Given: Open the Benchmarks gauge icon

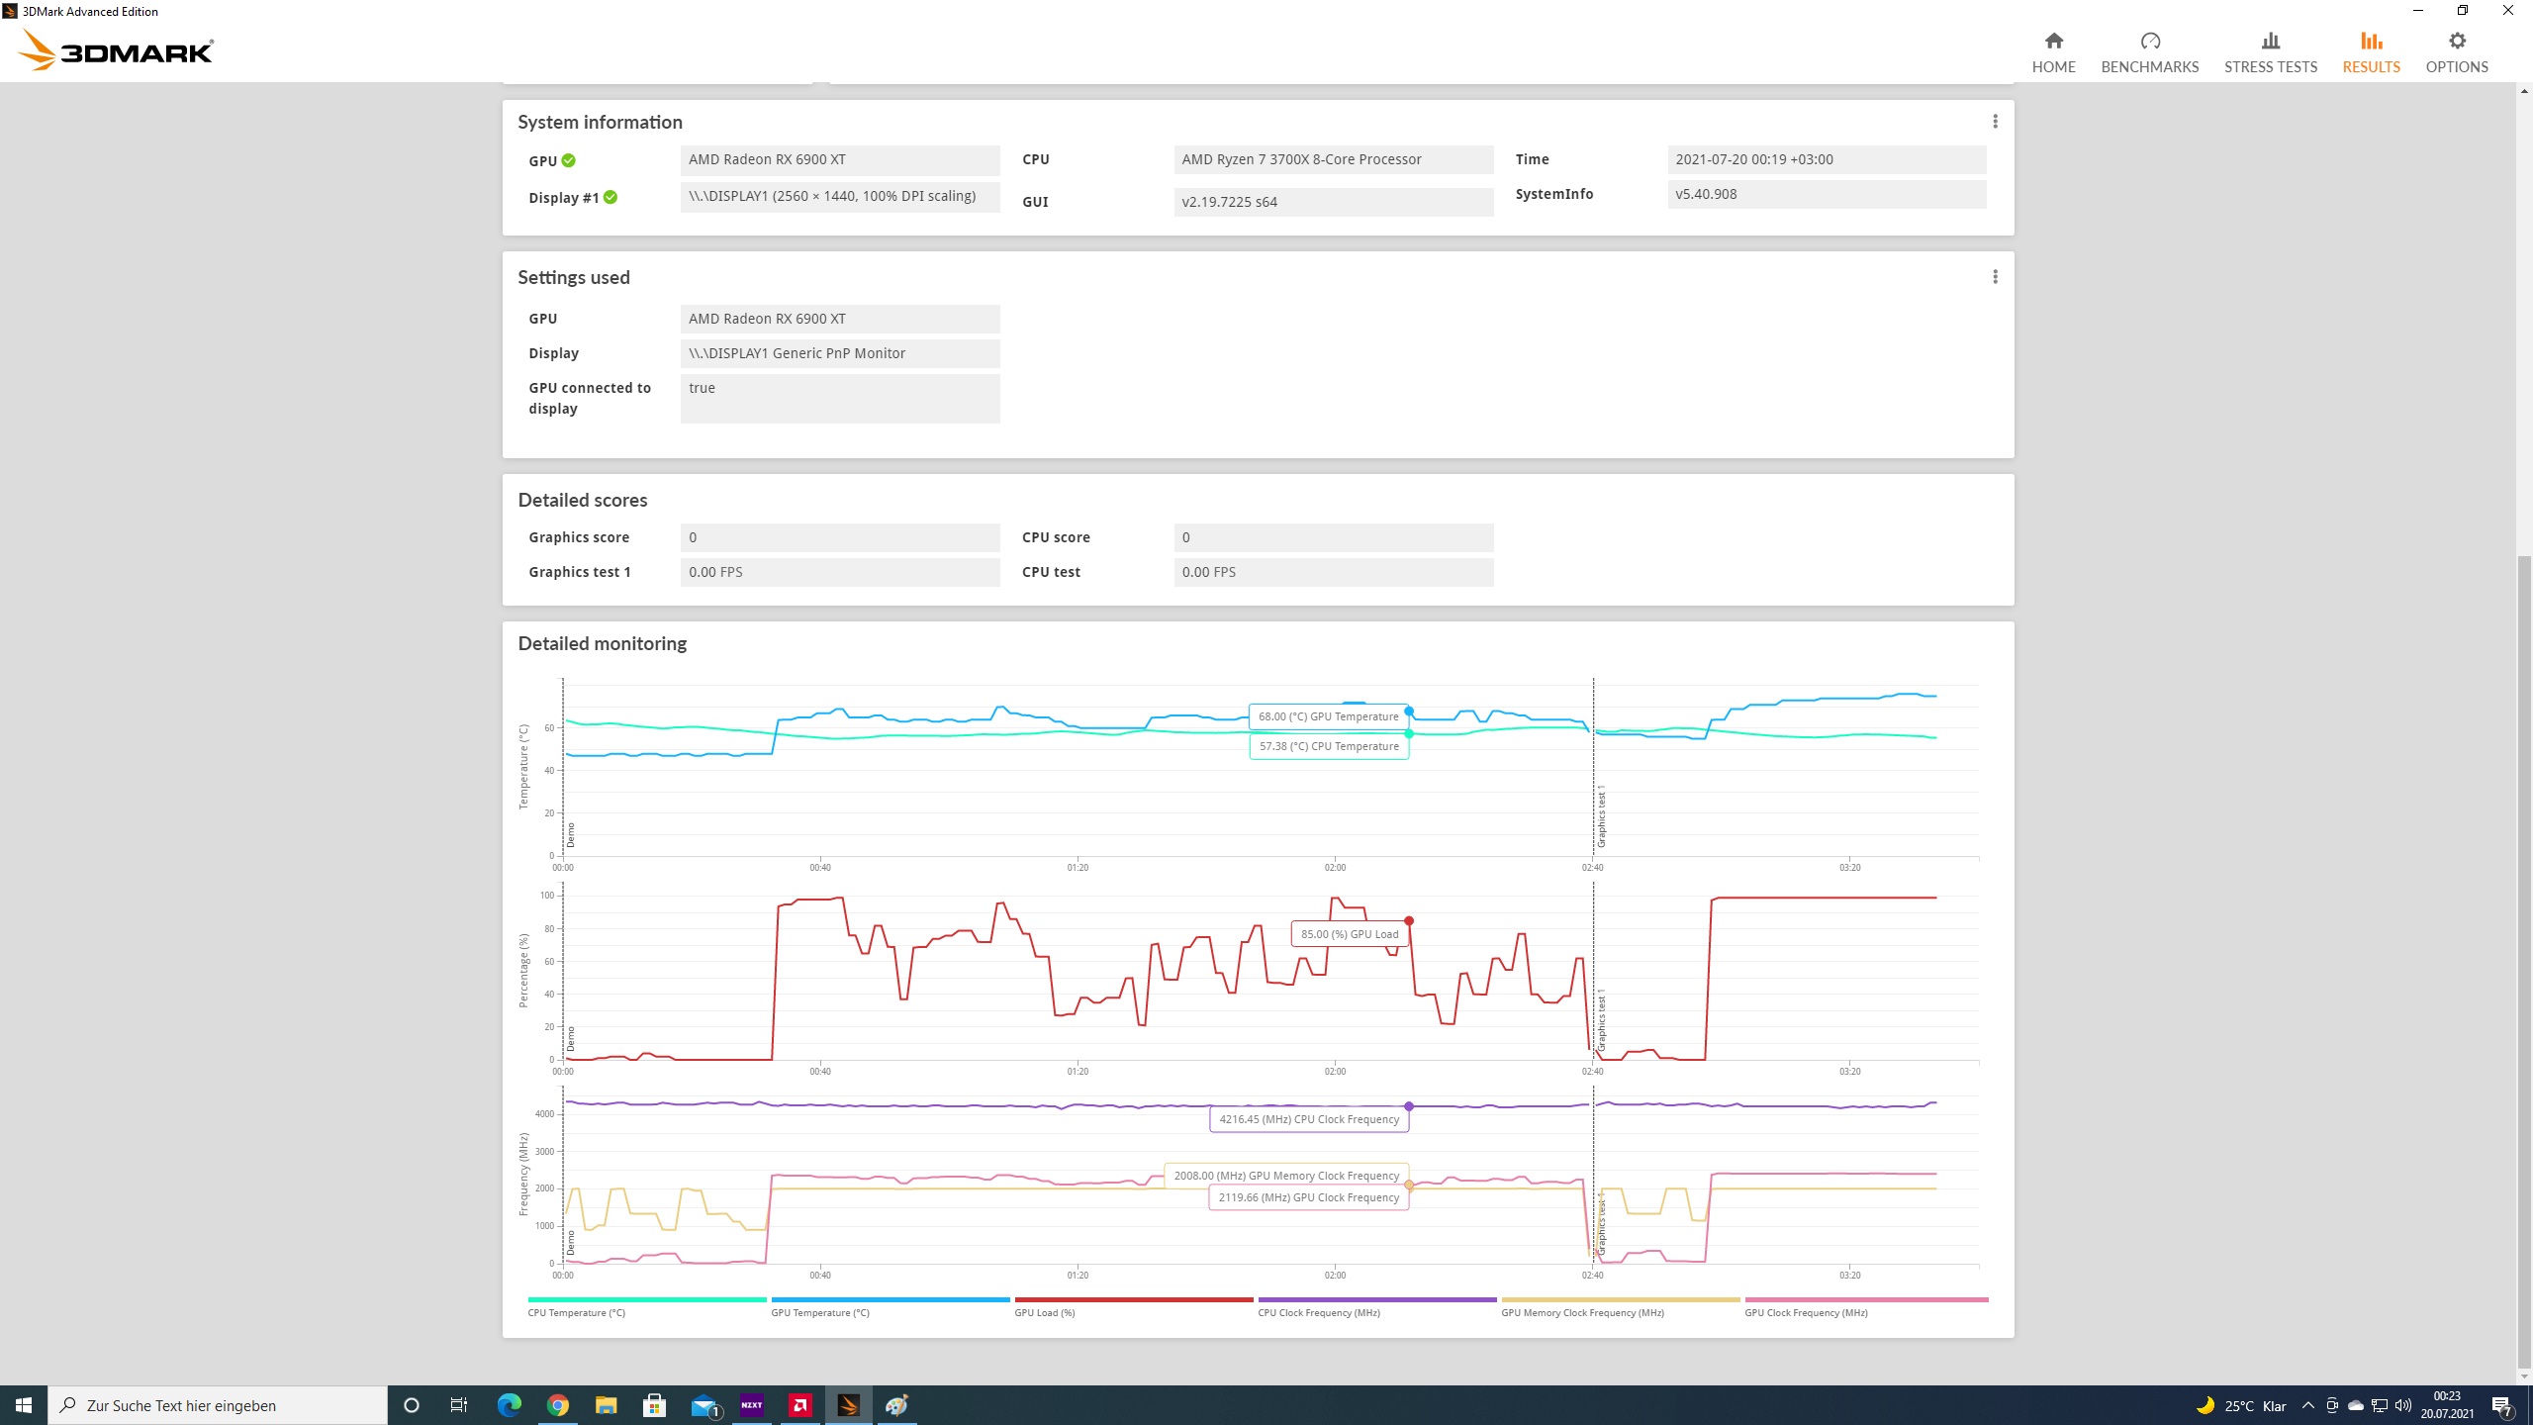Looking at the screenshot, I should coord(2149,41).
